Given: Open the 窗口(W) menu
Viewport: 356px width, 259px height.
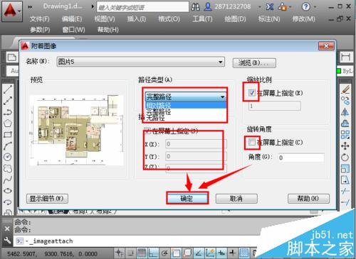Looking at the screenshot, I should [74, 30].
